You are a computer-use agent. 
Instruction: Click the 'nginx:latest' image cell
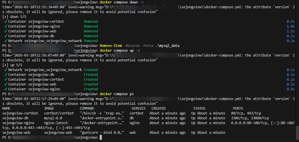[x=56, y=123]
